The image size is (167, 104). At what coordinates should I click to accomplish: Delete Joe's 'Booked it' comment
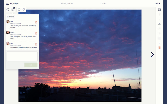(36, 44)
